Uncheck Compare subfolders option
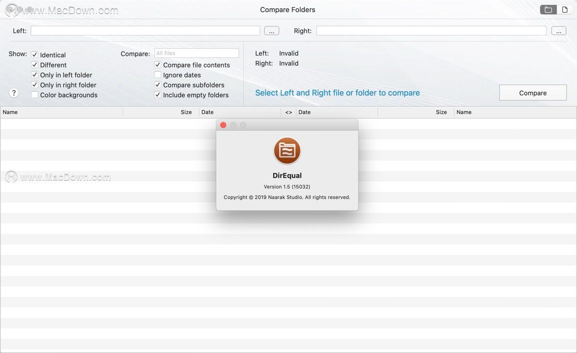 coord(158,84)
